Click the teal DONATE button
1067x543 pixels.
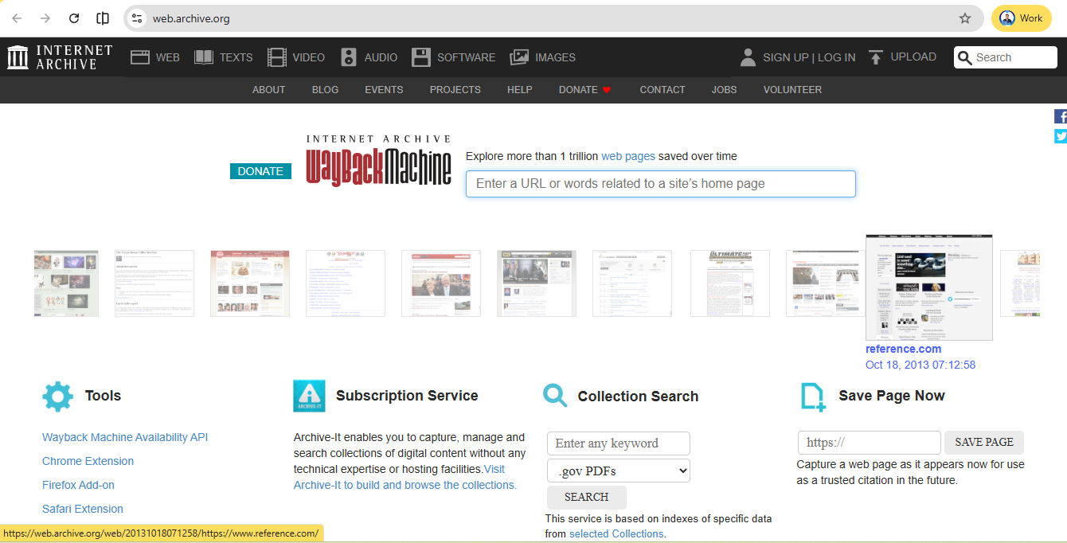pos(260,171)
